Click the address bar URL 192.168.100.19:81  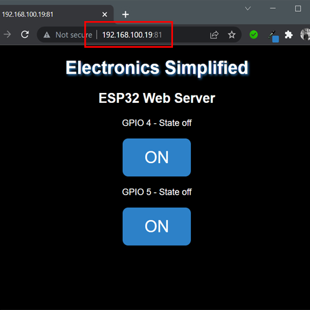click(132, 35)
